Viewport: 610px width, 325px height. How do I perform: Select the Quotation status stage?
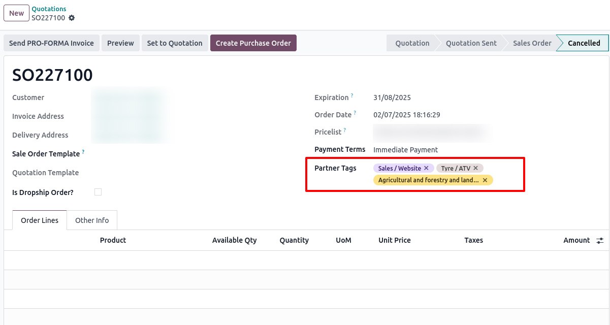(x=412, y=43)
